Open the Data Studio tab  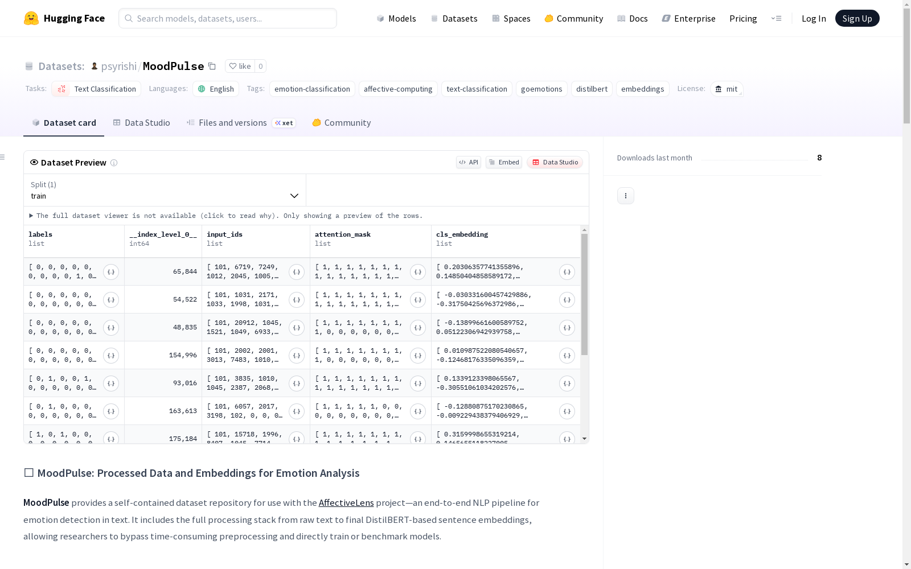coord(141,123)
